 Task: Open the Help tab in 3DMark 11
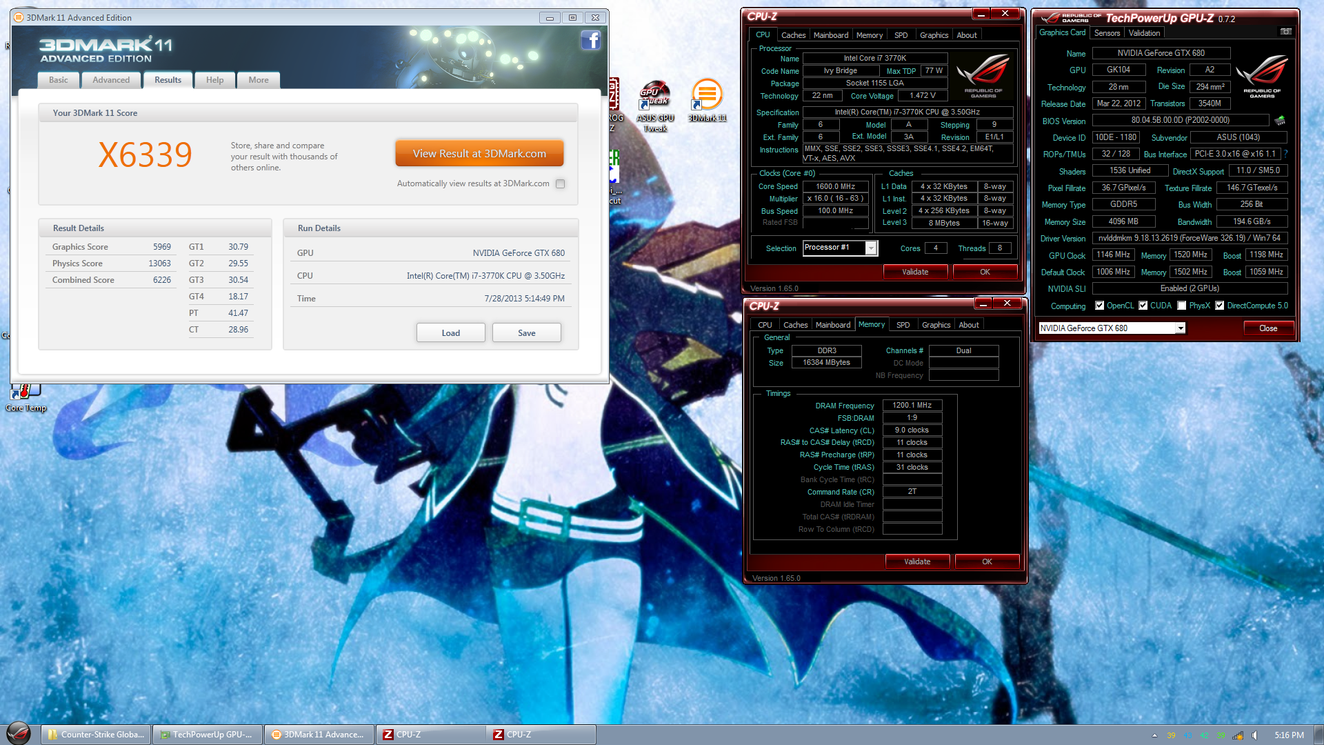coord(215,80)
